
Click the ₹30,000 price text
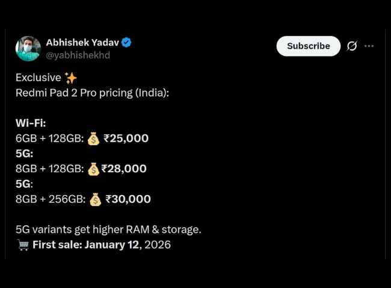pyautogui.click(x=128, y=199)
